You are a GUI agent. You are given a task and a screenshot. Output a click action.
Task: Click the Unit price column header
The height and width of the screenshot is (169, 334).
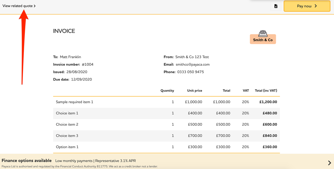pos(194,90)
